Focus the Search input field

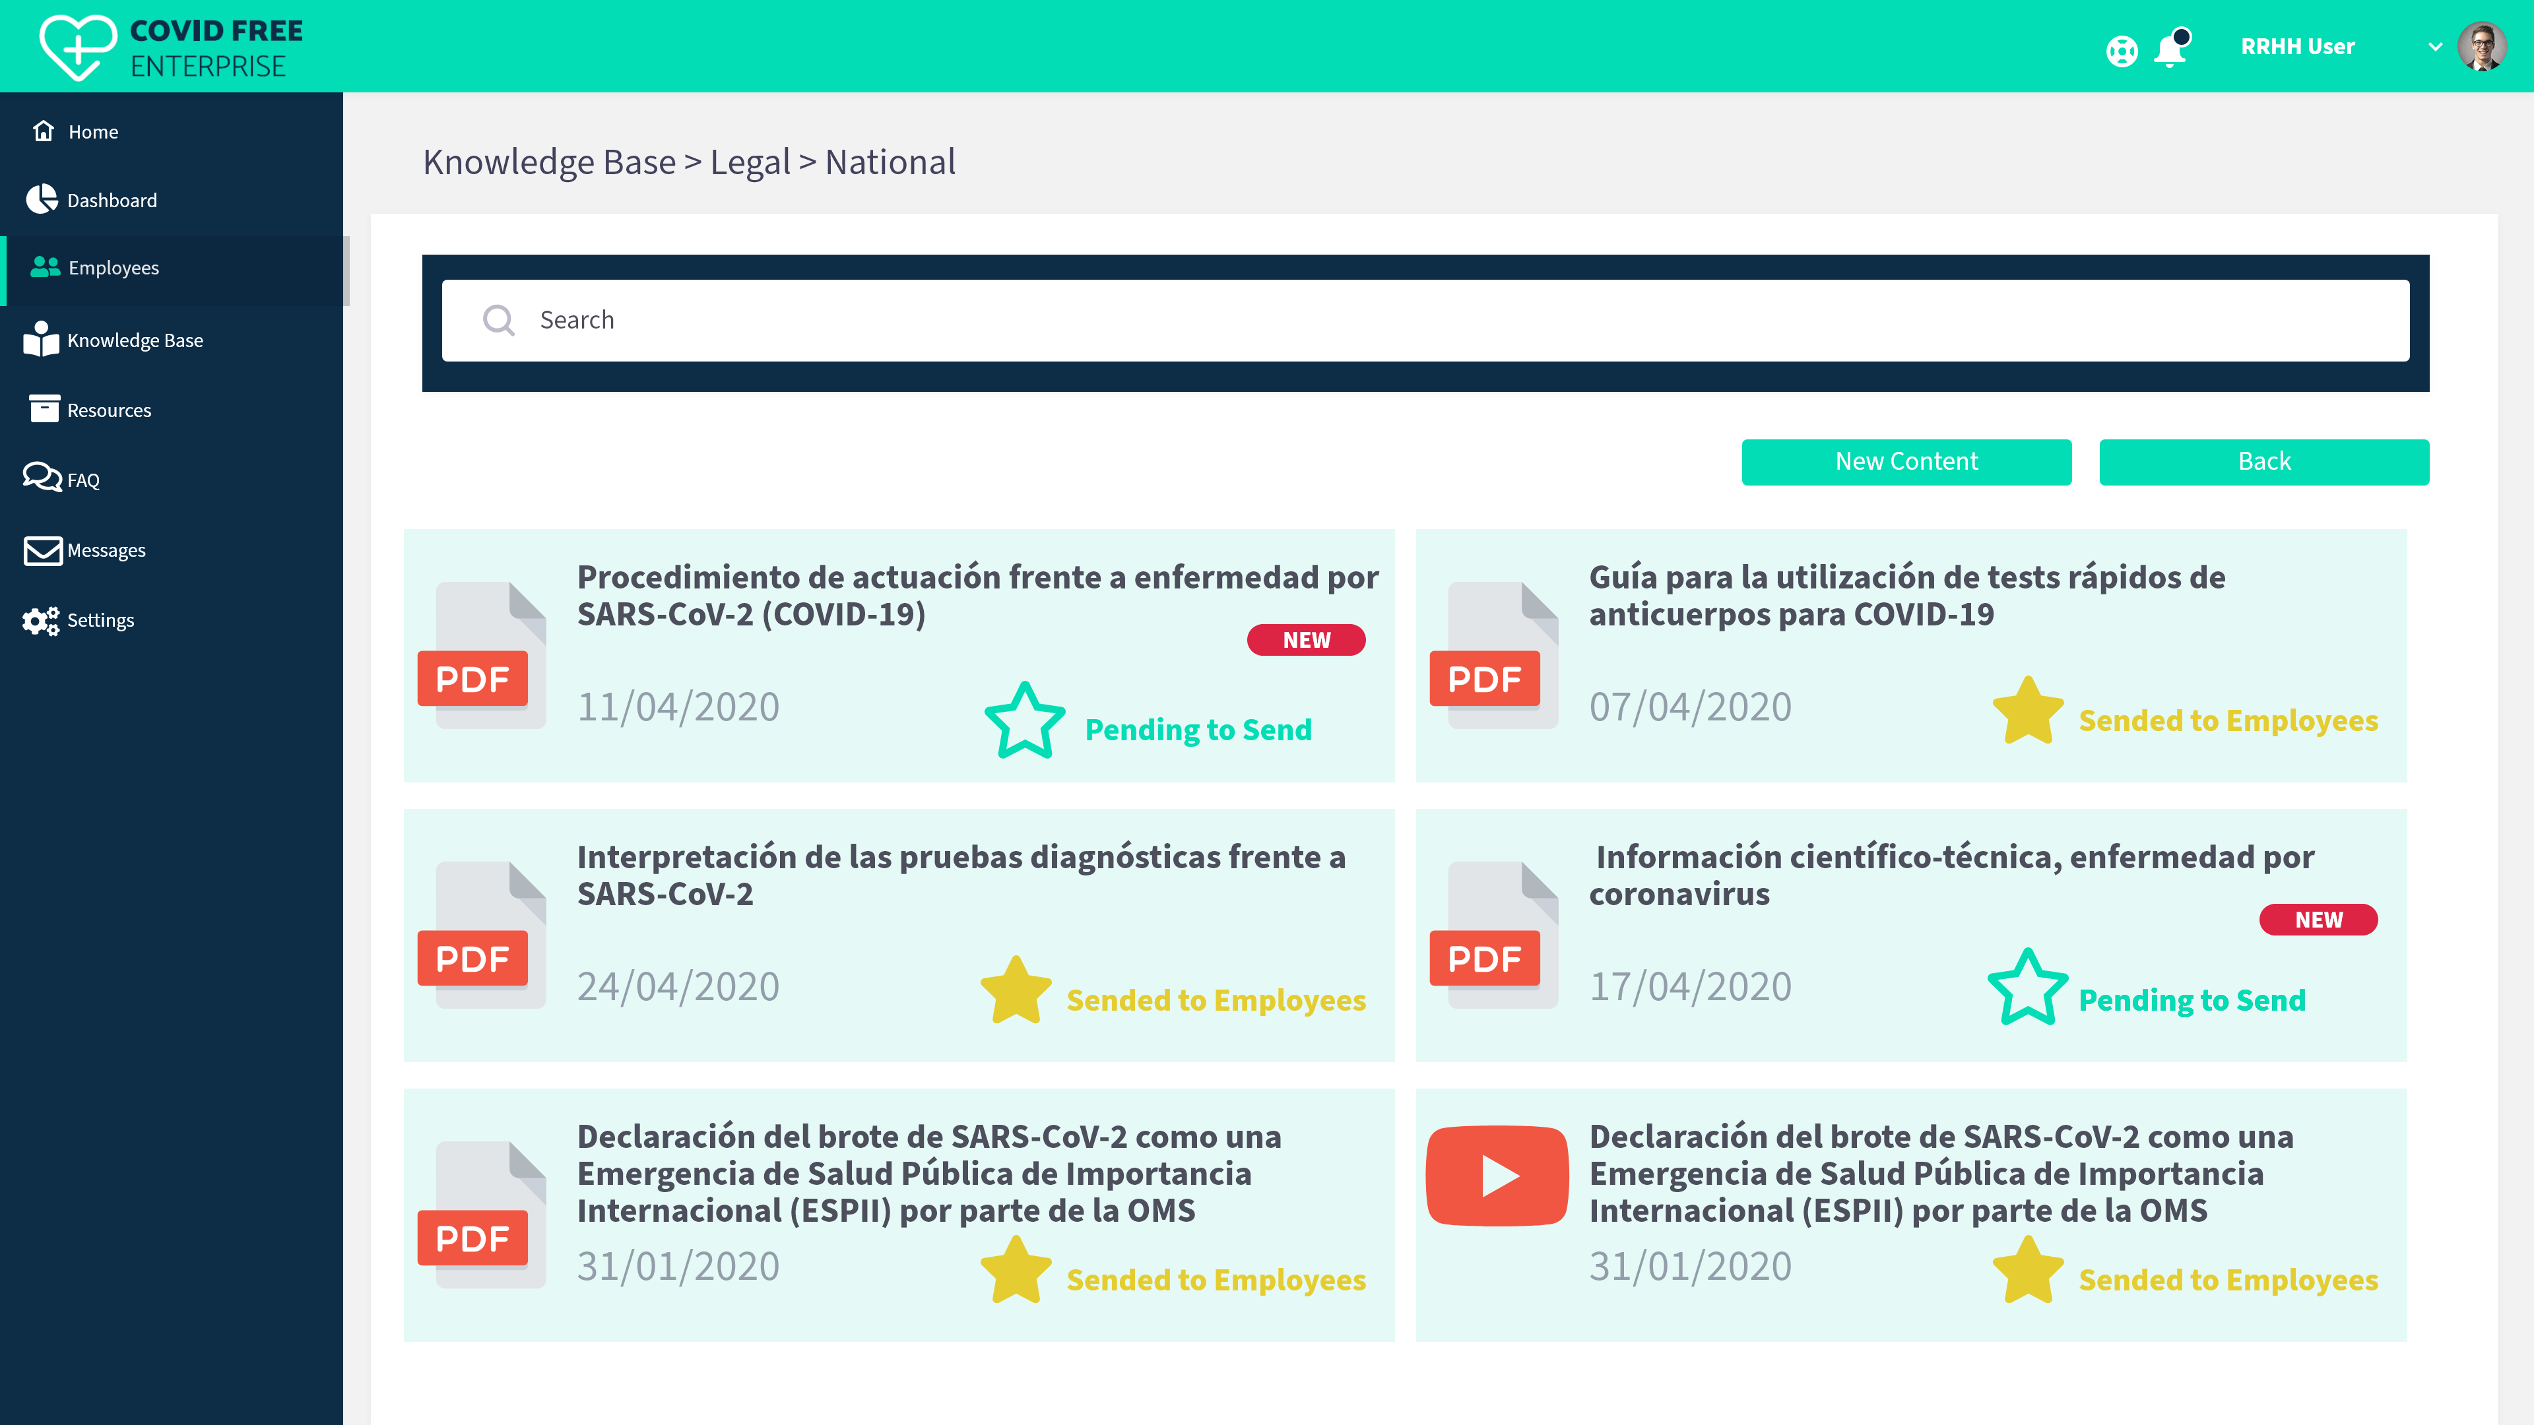pos(1425,321)
